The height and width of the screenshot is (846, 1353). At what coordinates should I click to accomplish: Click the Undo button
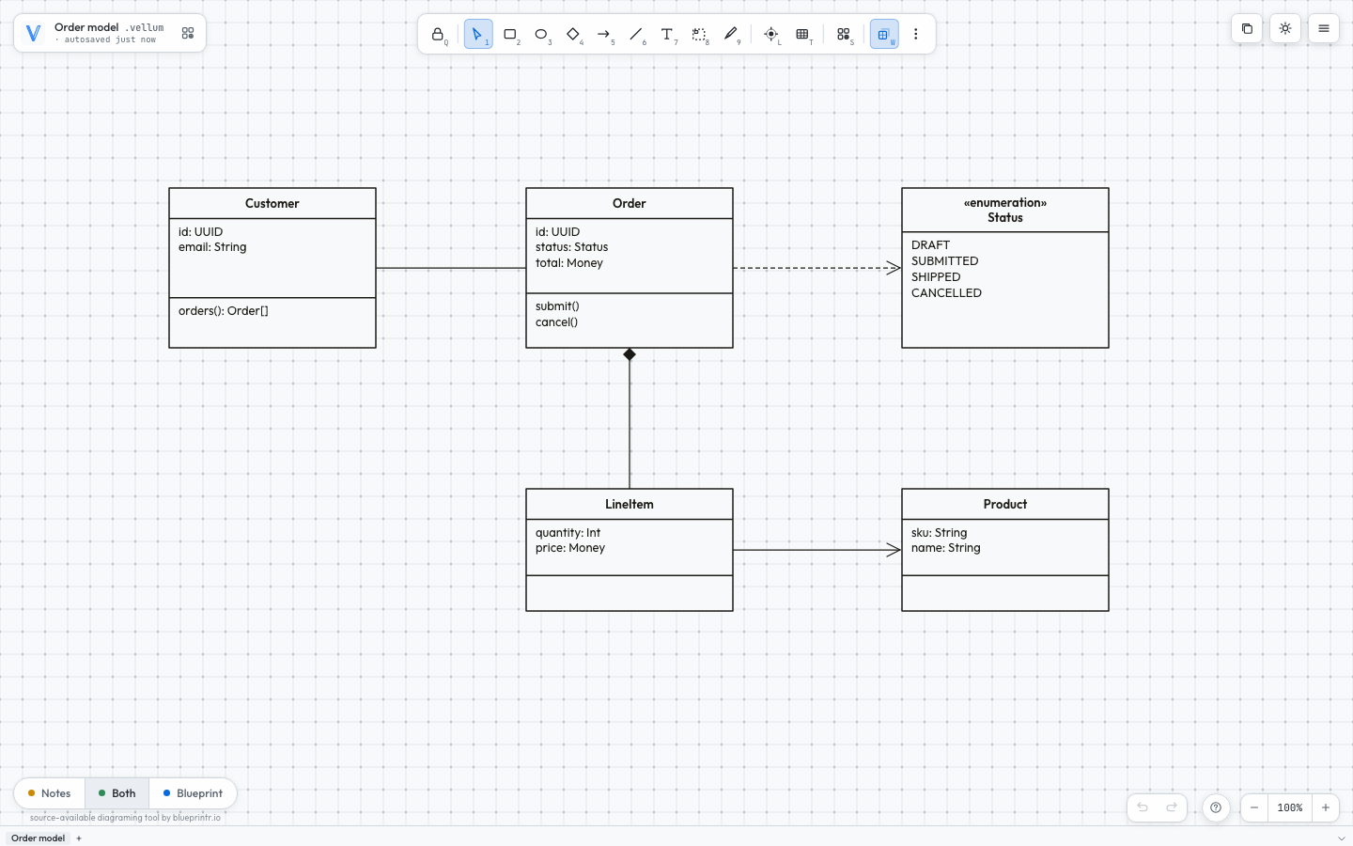pos(1143,807)
